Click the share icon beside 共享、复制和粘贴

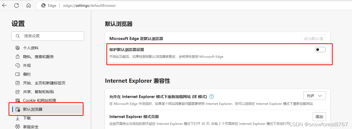click(18, 92)
